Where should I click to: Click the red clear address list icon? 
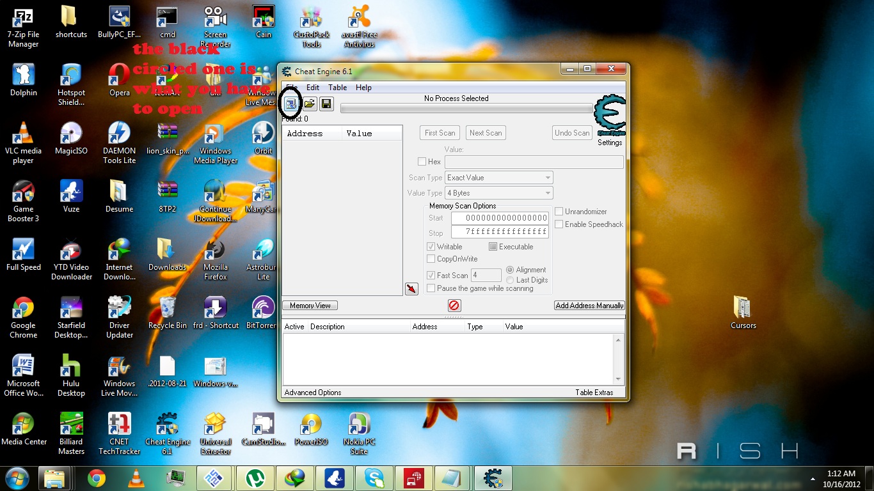(454, 306)
